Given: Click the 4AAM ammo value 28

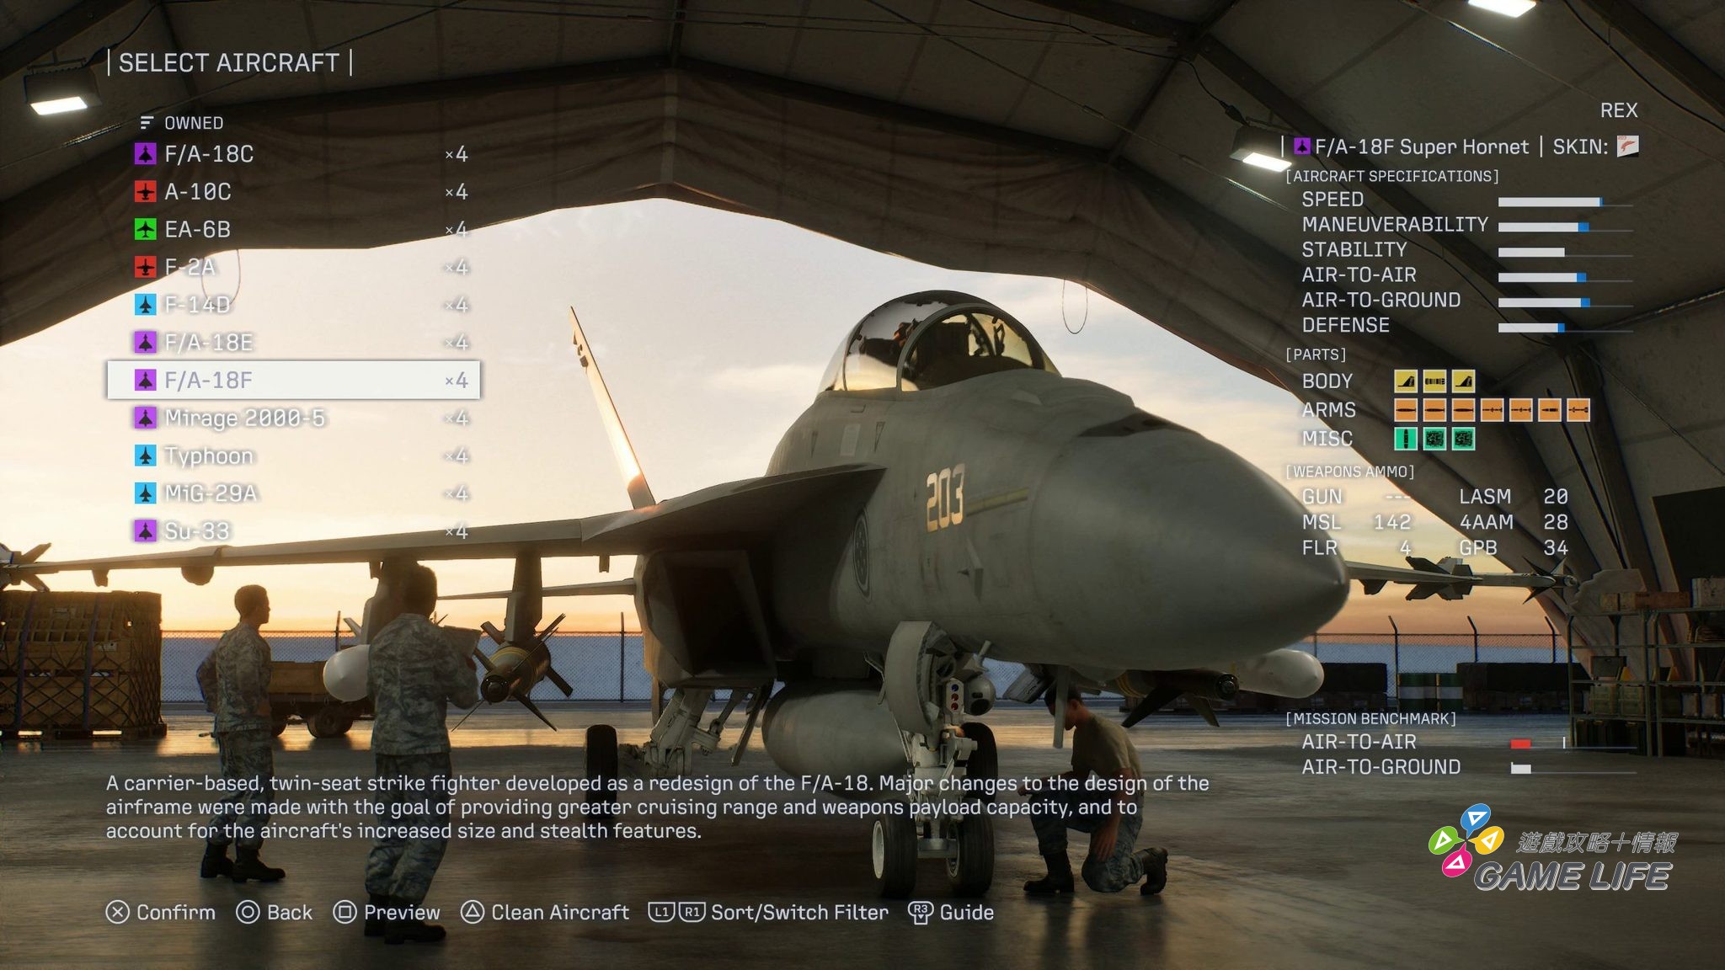Looking at the screenshot, I should tap(1555, 522).
